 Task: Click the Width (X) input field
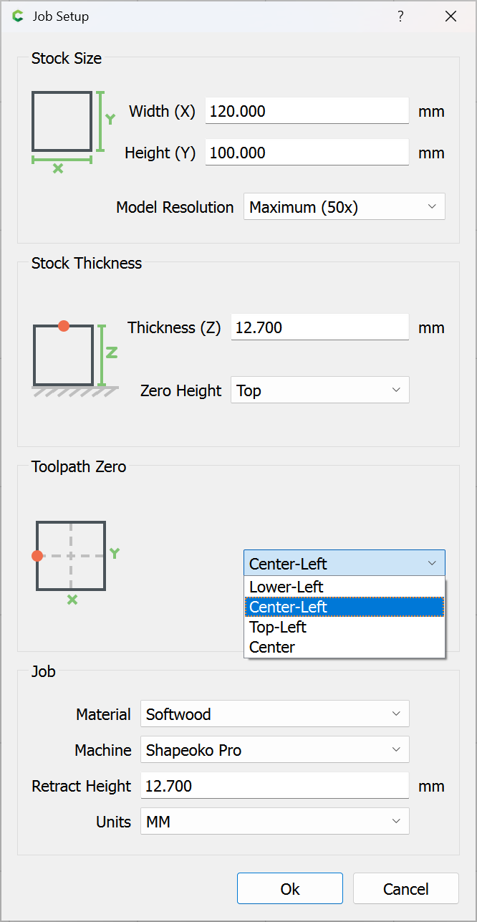tap(307, 111)
